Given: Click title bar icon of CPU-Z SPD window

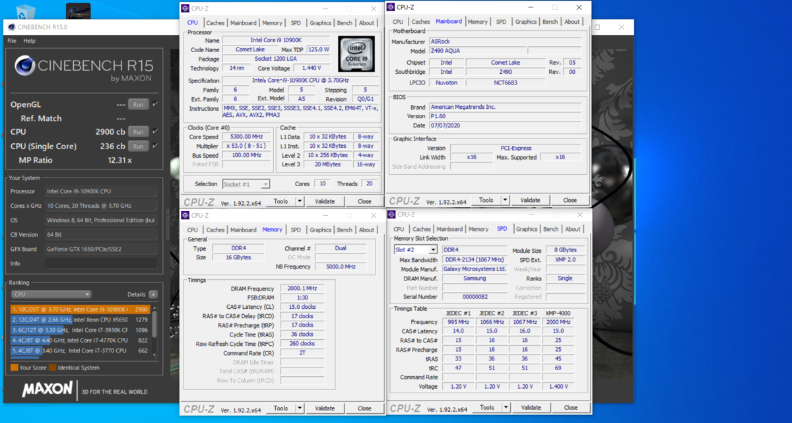Looking at the screenshot, I should click(391, 214).
